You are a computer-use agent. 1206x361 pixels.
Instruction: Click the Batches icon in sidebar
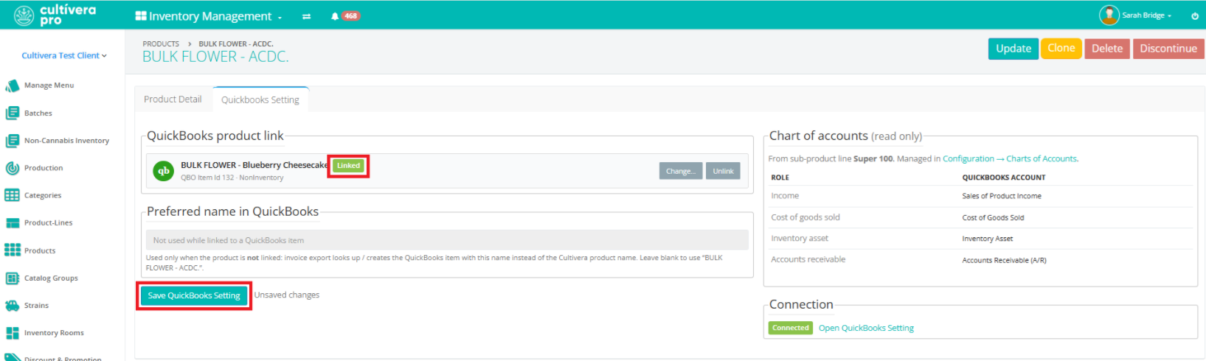(x=12, y=113)
